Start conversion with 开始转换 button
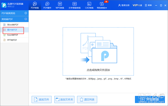This screenshot has height=106, width=168. tap(150, 100)
